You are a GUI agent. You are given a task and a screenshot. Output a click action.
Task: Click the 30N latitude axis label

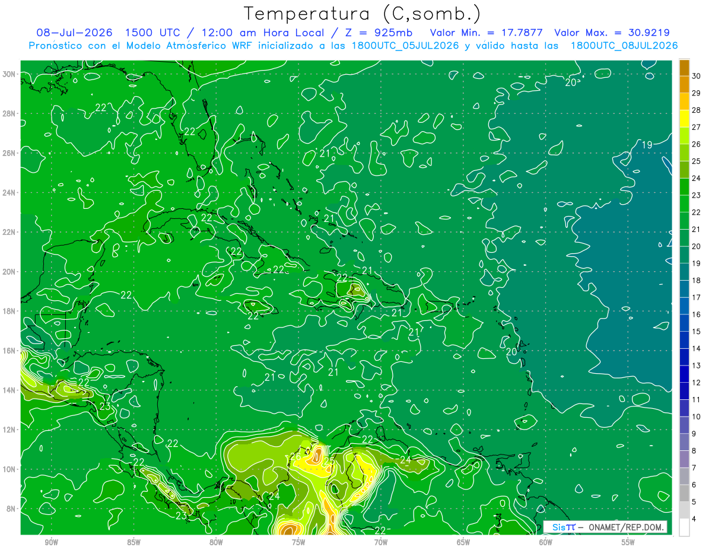coord(9,74)
